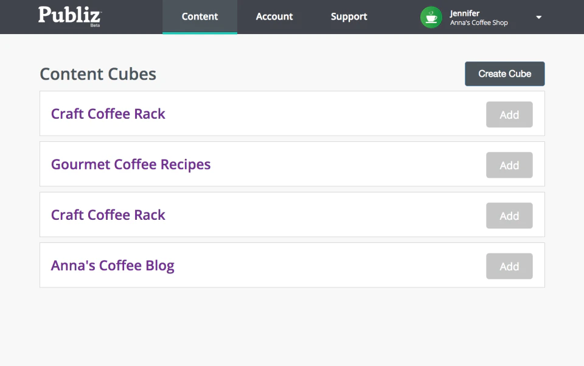Open the Support tab
The image size is (584, 366).
pyautogui.click(x=349, y=16)
